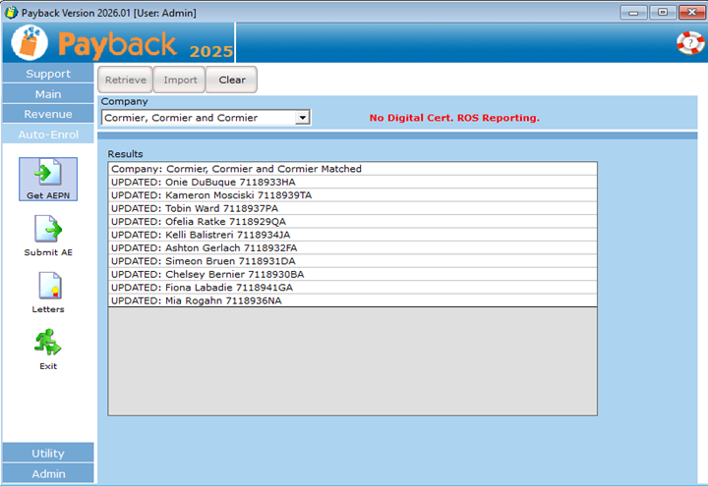This screenshot has height=486, width=708.
Task: Click the Exit running man icon
Action: [x=48, y=343]
